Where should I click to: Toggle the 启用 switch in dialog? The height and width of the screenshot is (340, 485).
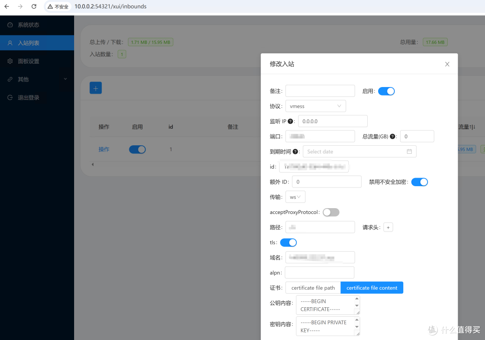point(386,91)
